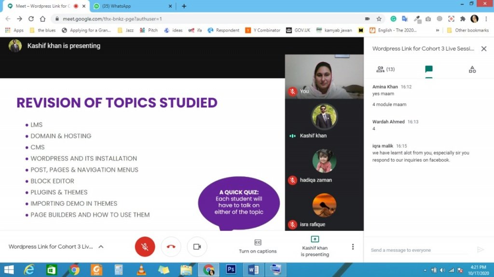Open the GOV.UK bookmark
Image resolution: width=494 pixels, height=277 pixels.
coord(298,30)
